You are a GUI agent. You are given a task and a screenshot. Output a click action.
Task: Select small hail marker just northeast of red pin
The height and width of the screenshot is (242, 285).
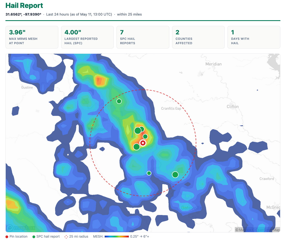[145, 136]
